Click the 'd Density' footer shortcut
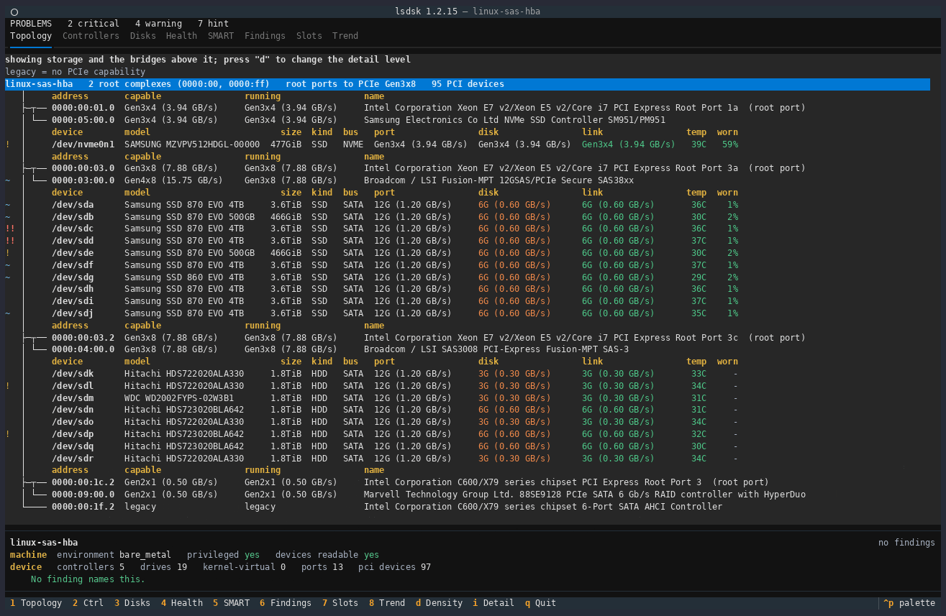Image resolution: width=946 pixels, height=616 pixels. coord(439,603)
